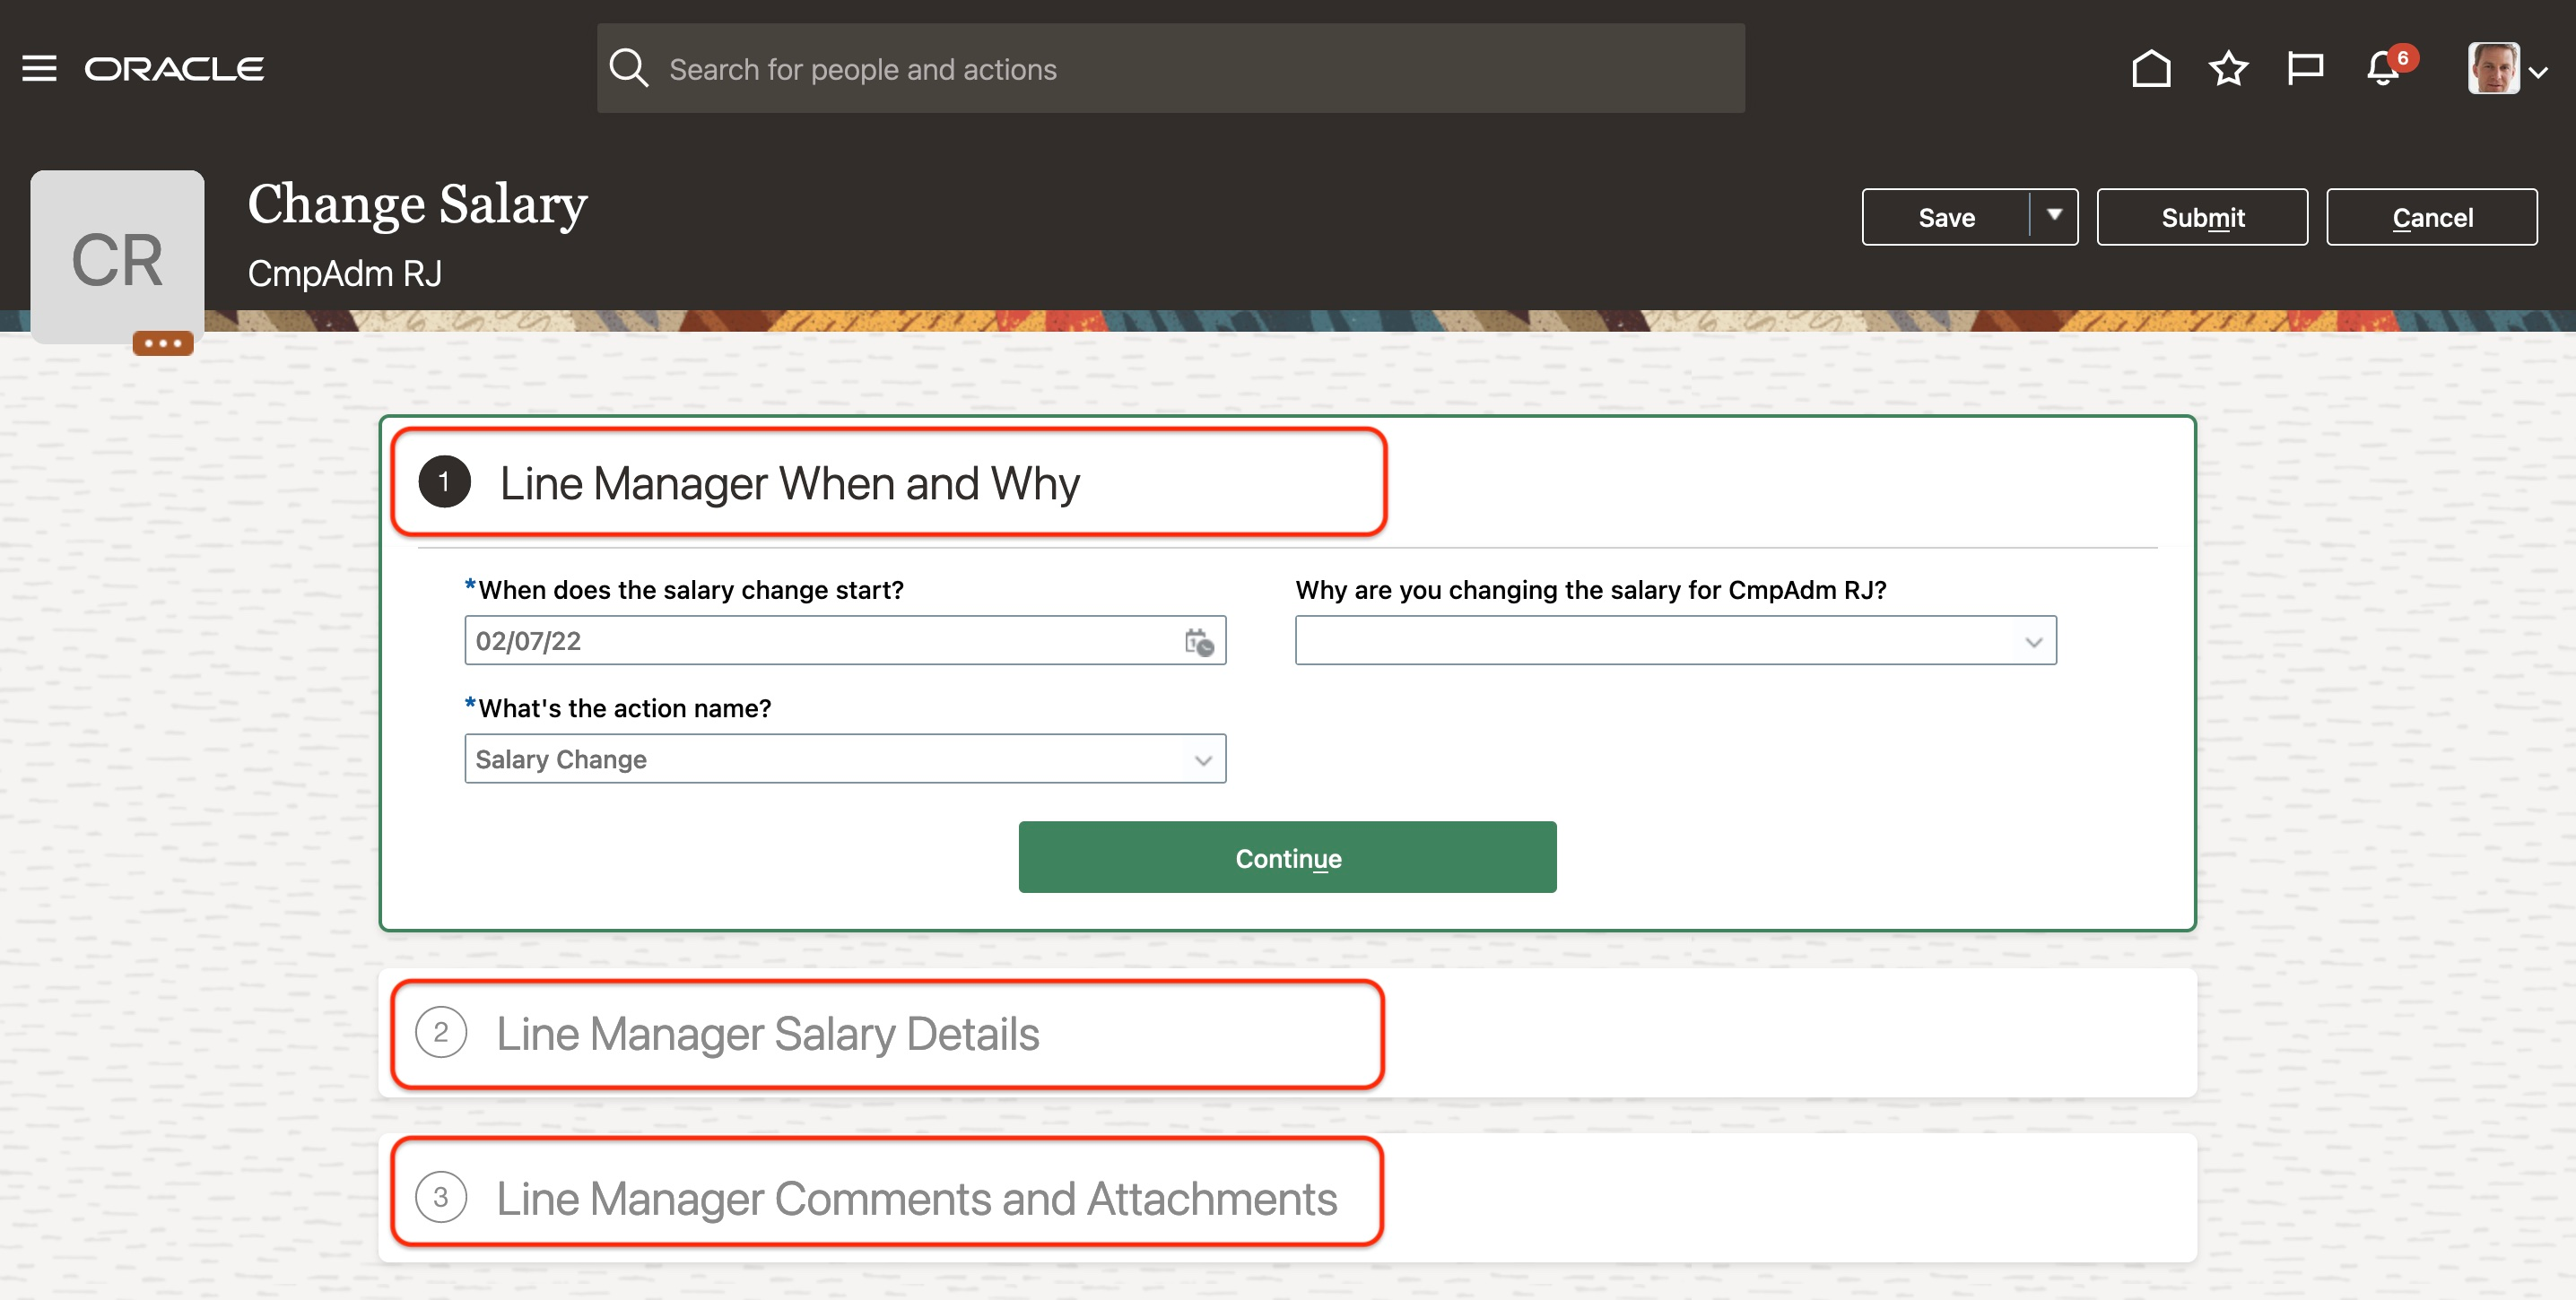Expand the Save button dropdown arrow
Screen dimensions: 2576x1300
[2054, 216]
